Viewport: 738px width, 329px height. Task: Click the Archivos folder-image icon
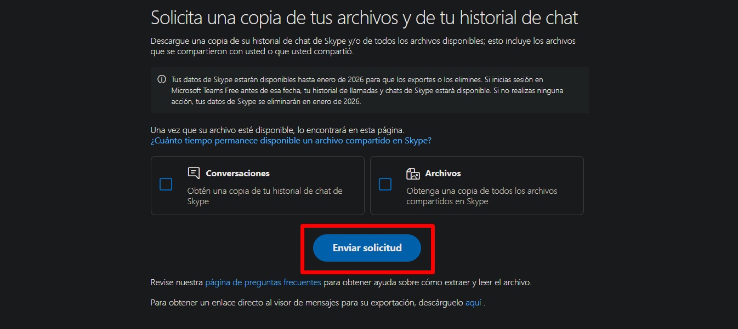click(413, 174)
